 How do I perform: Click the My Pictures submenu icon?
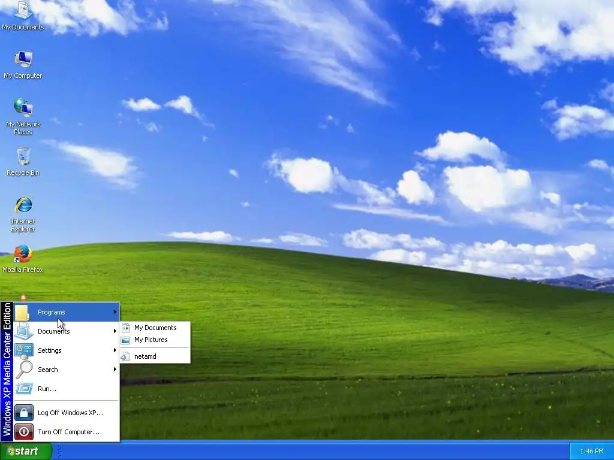click(x=126, y=340)
